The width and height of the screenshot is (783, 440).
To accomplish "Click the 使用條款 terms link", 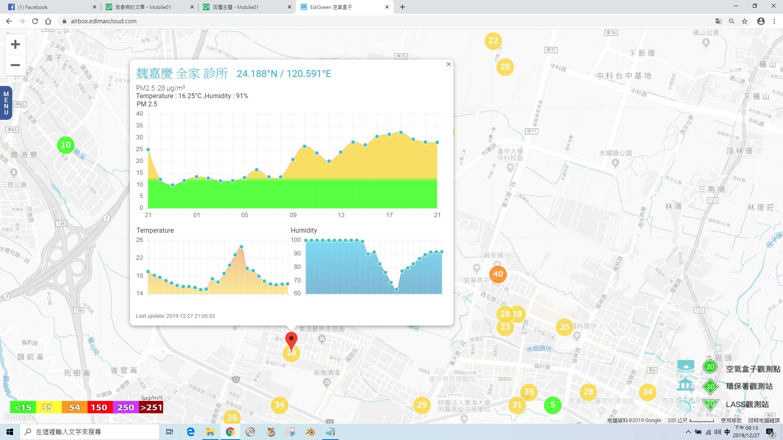I will coord(732,420).
